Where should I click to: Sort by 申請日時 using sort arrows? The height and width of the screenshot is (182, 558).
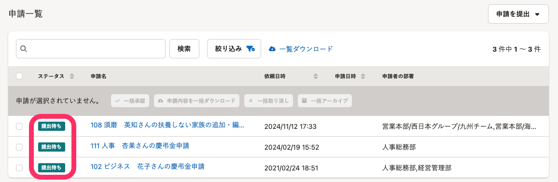363,76
